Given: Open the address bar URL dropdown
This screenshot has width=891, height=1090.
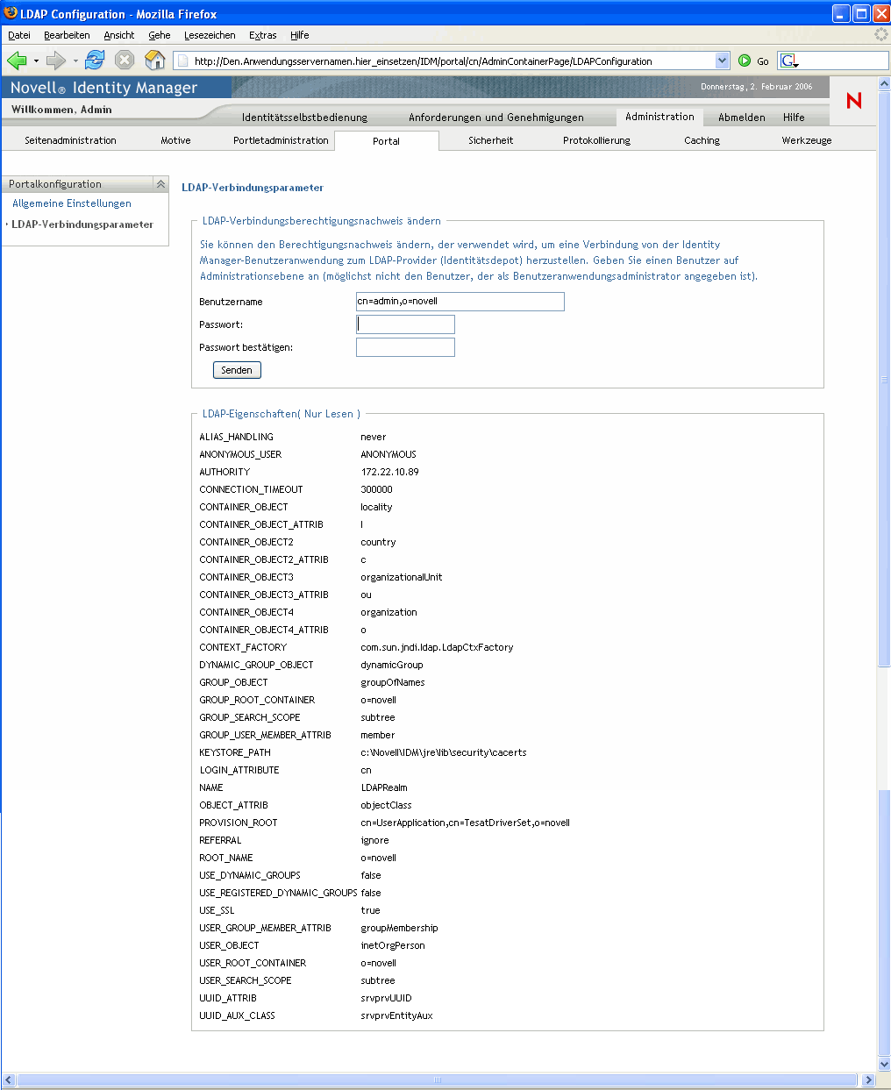Looking at the screenshot, I should [723, 61].
